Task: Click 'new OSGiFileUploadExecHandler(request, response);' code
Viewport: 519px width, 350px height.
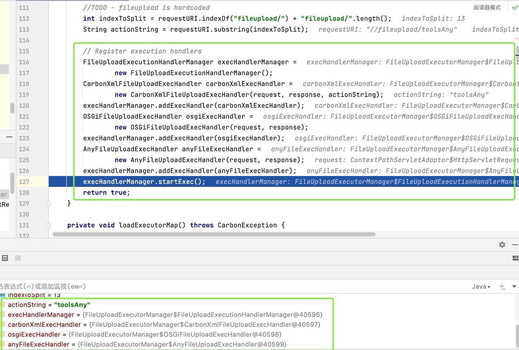Action: coord(212,127)
